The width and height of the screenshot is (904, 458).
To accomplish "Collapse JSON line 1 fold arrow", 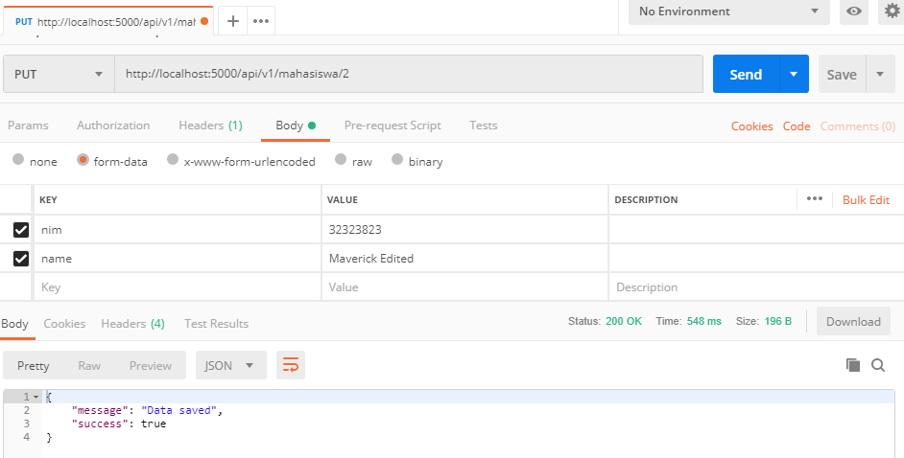I will [36, 397].
